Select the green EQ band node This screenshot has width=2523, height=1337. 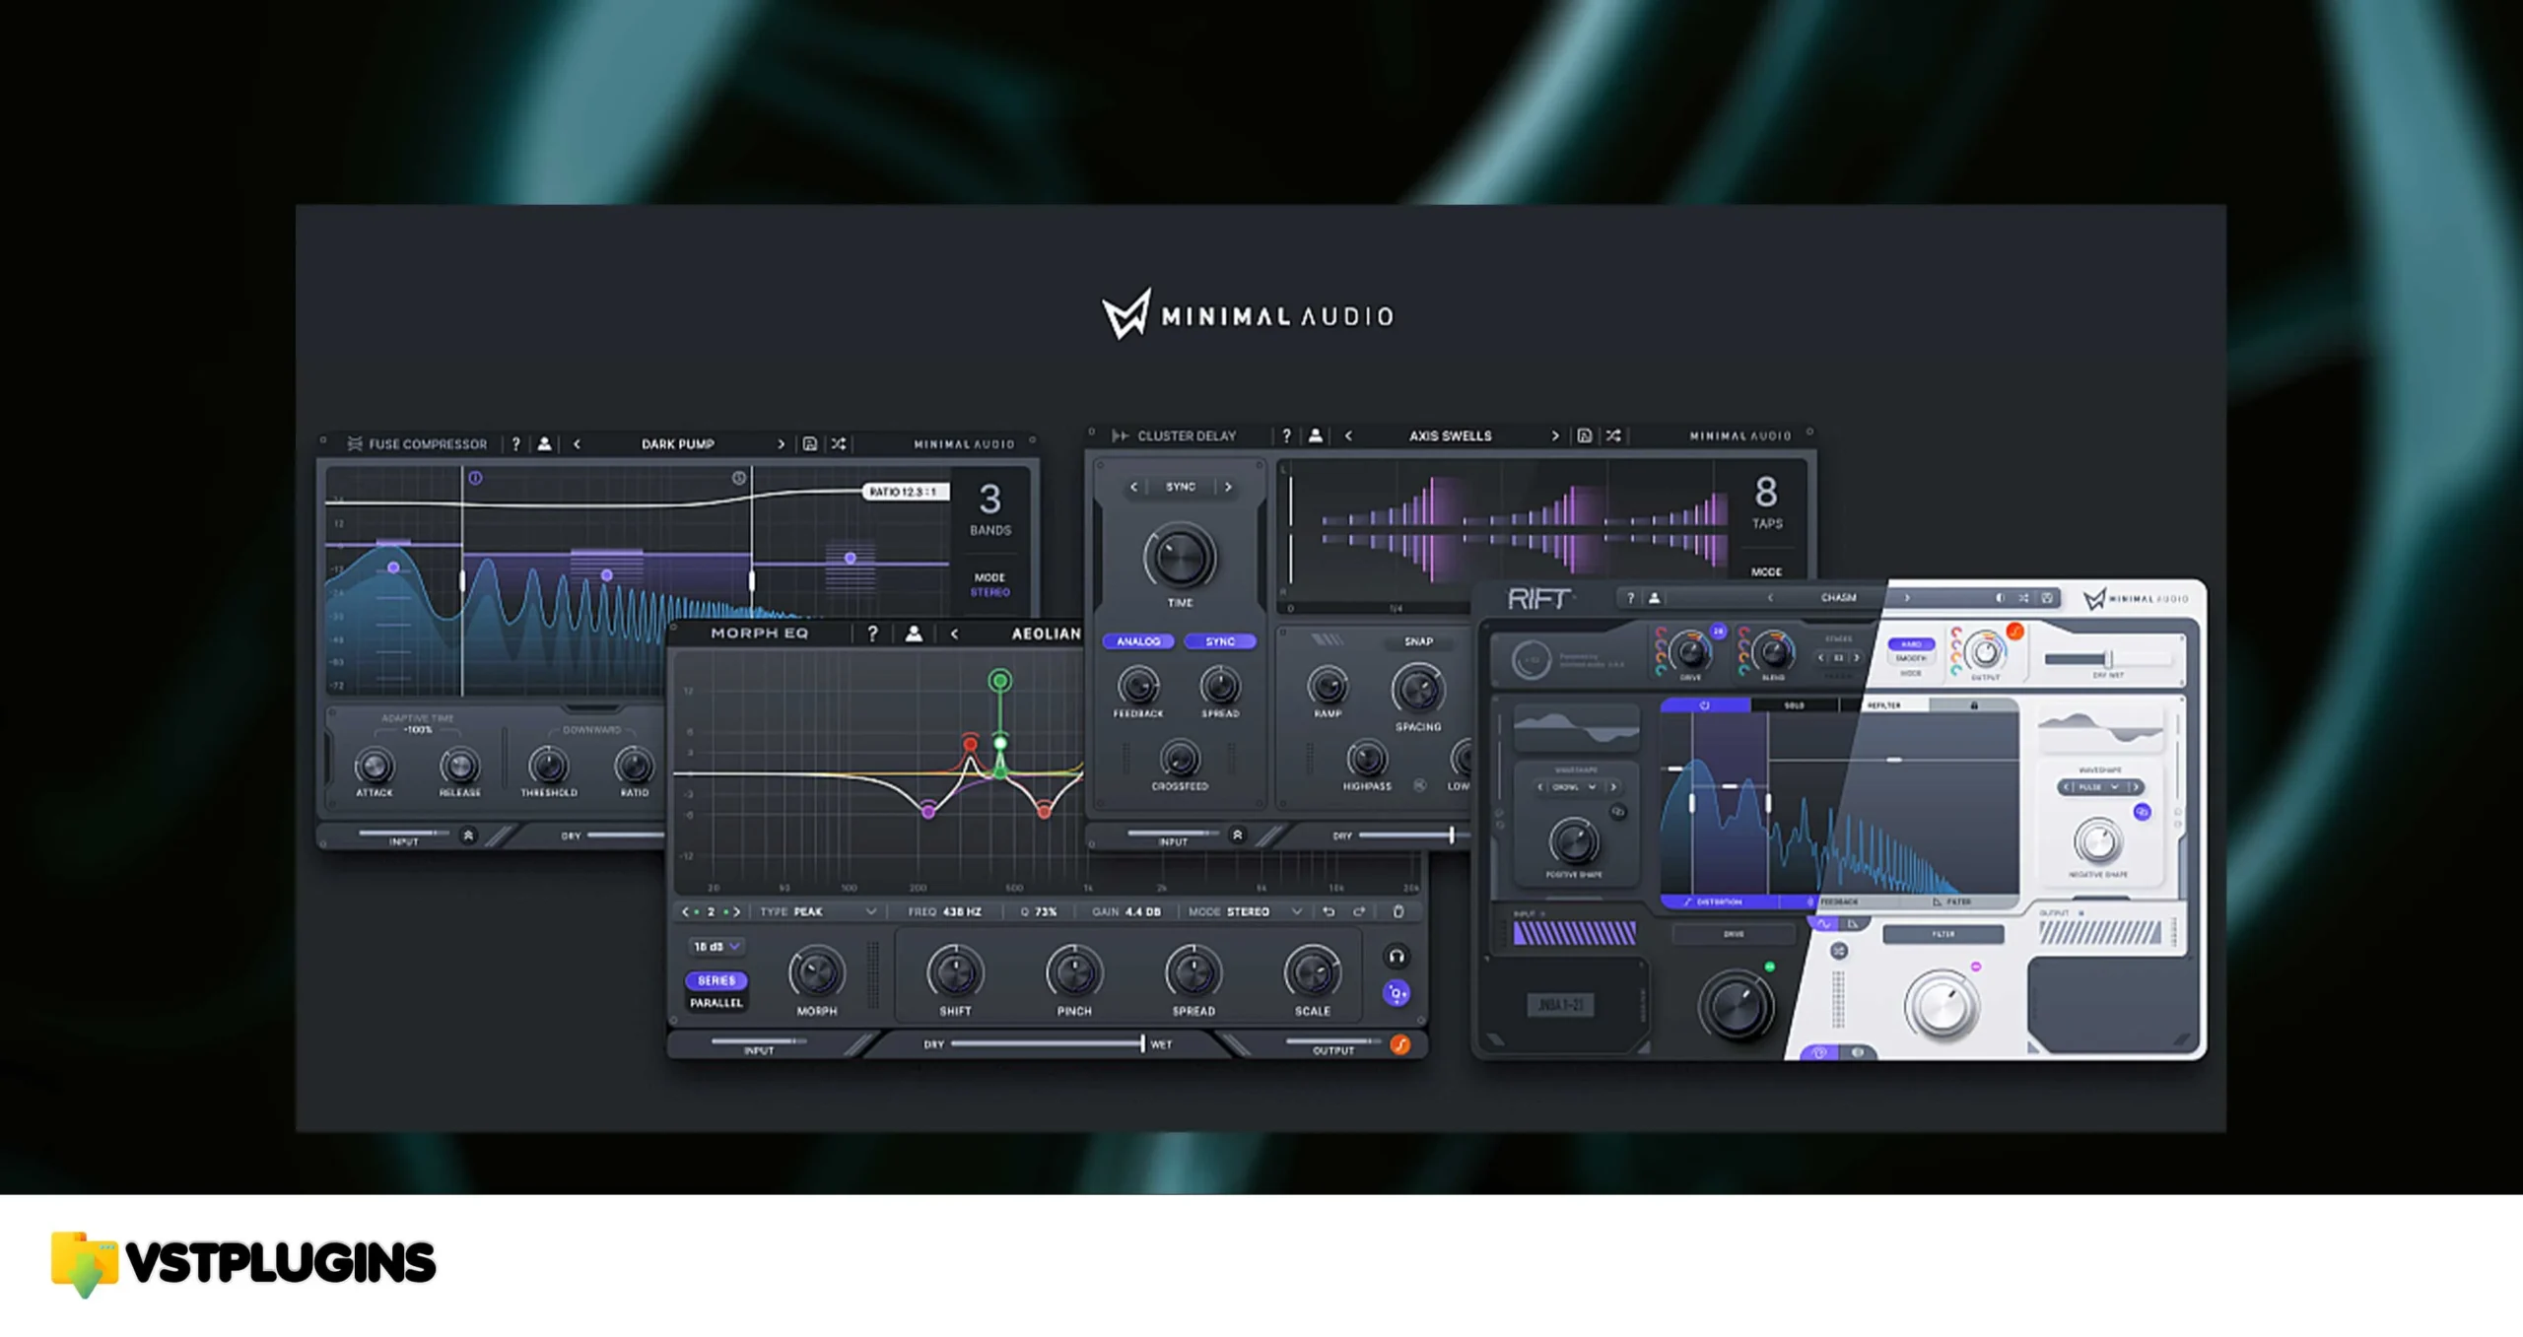coord(1000,680)
